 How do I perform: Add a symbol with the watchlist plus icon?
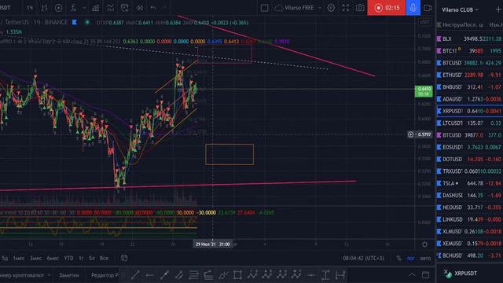tap(498, 9)
